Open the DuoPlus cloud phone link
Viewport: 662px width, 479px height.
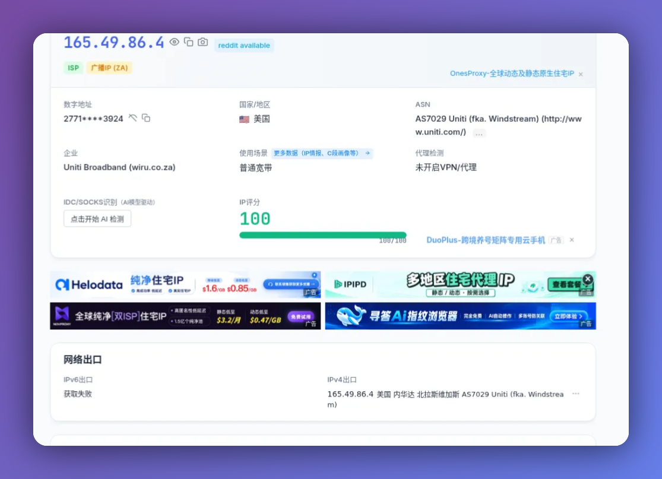click(x=486, y=240)
